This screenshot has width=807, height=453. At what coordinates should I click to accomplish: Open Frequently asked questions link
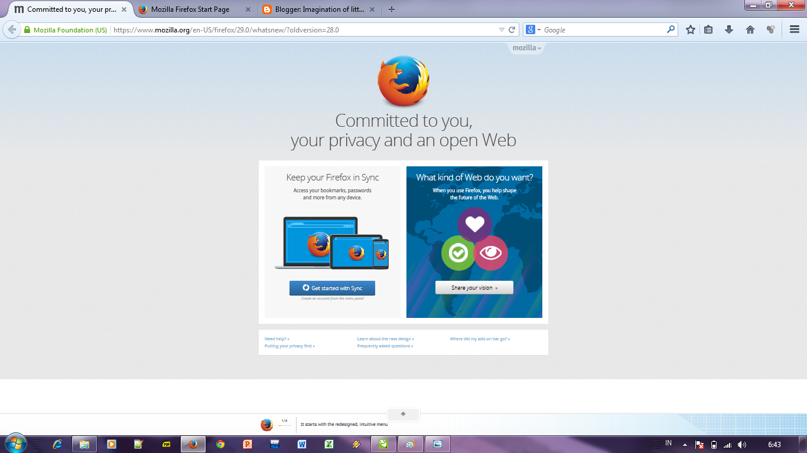(385, 346)
